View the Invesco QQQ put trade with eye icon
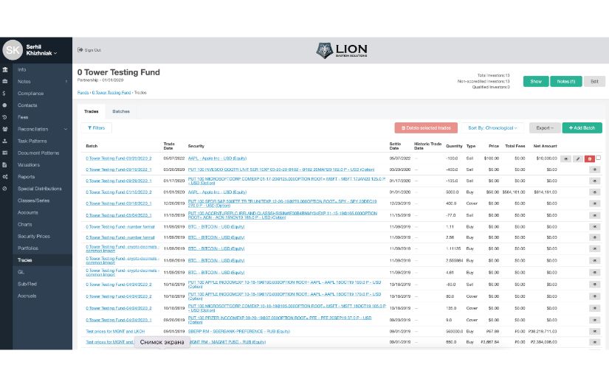The width and height of the screenshot is (609, 387). pyautogui.click(x=595, y=170)
